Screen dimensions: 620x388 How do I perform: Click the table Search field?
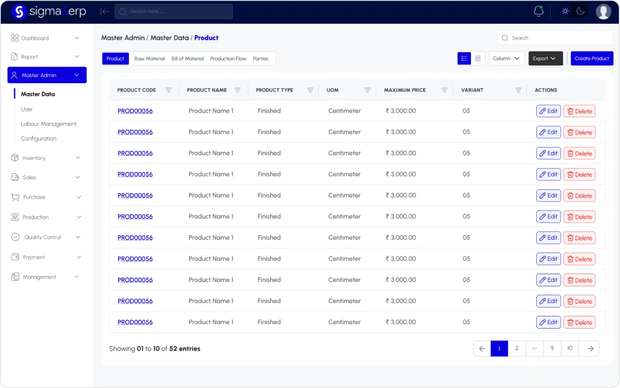click(555, 38)
